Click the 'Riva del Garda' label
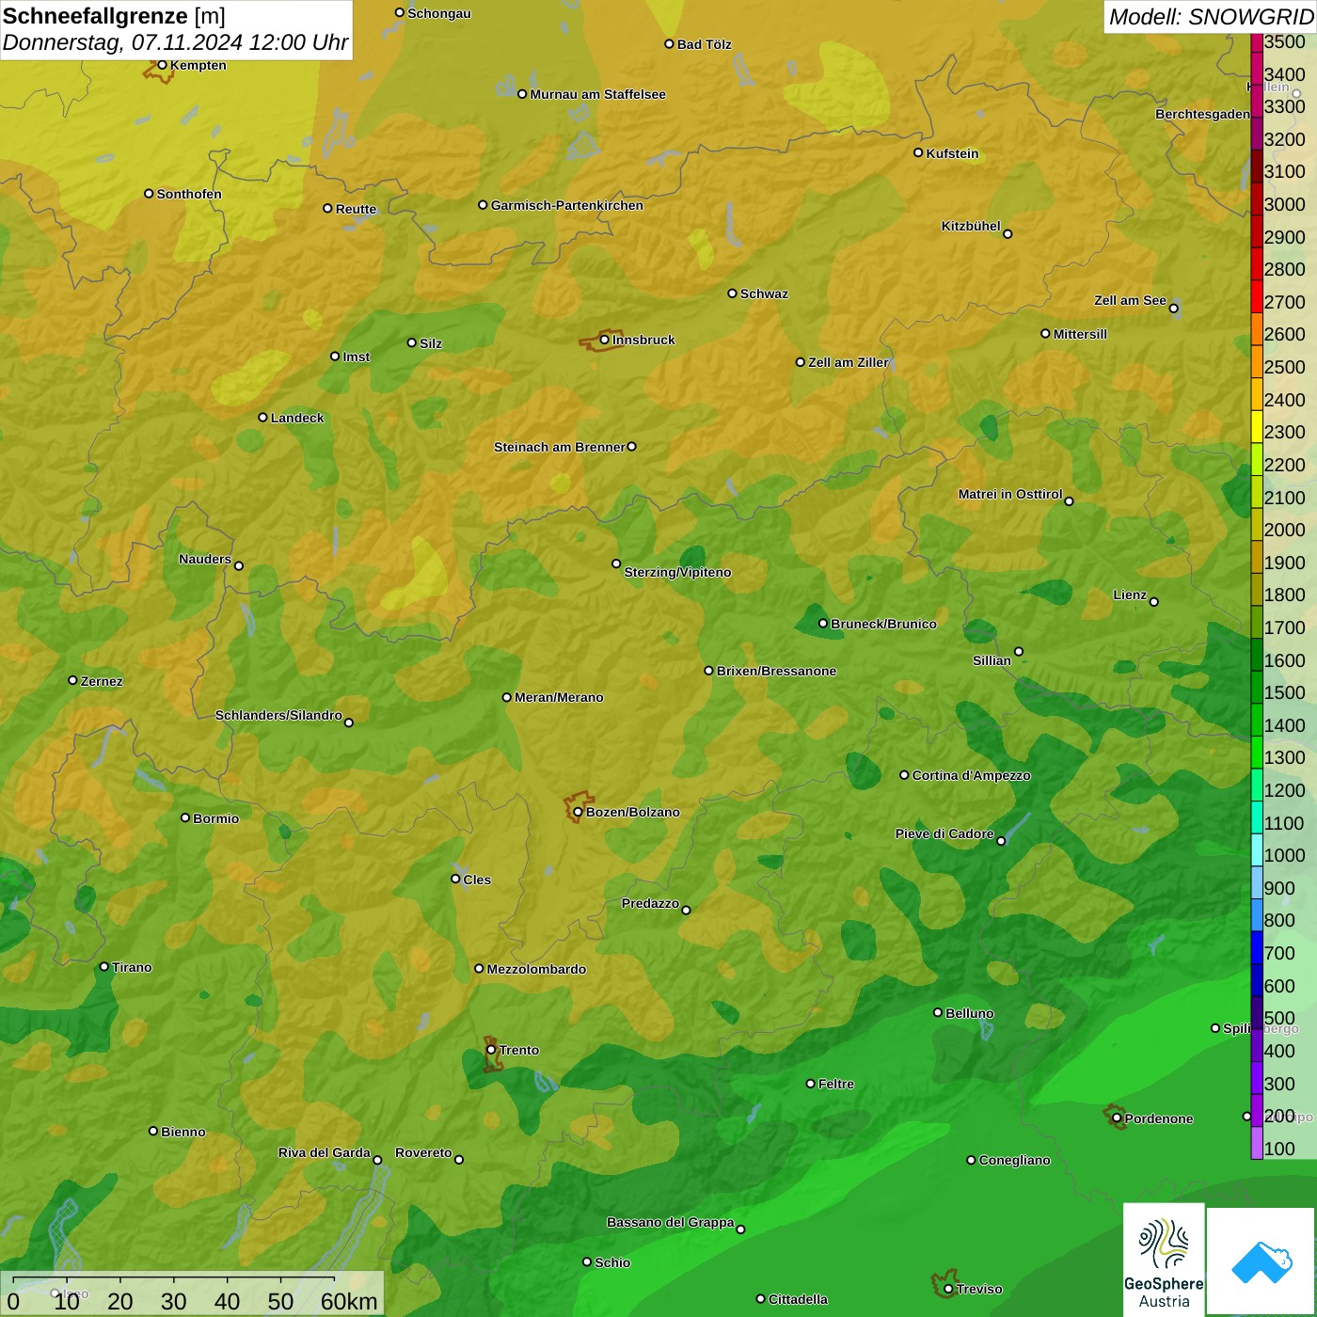This screenshot has height=1317, width=1317. [x=325, y=1152]
